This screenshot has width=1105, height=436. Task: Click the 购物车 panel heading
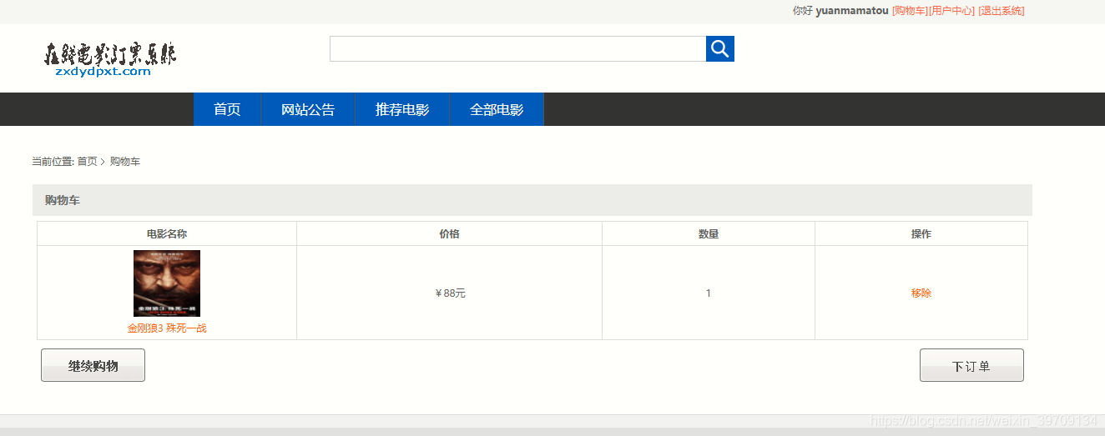pyautogui.click(x=63, y=201)
